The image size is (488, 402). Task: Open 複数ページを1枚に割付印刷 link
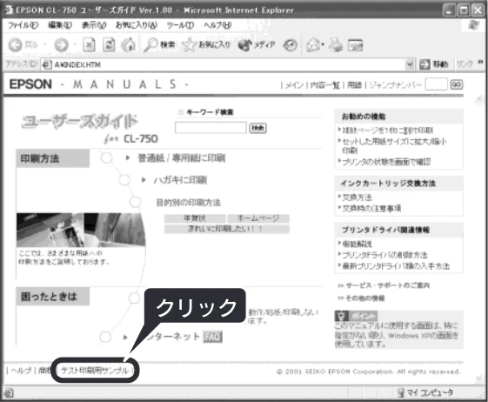(x=387, y=131)
